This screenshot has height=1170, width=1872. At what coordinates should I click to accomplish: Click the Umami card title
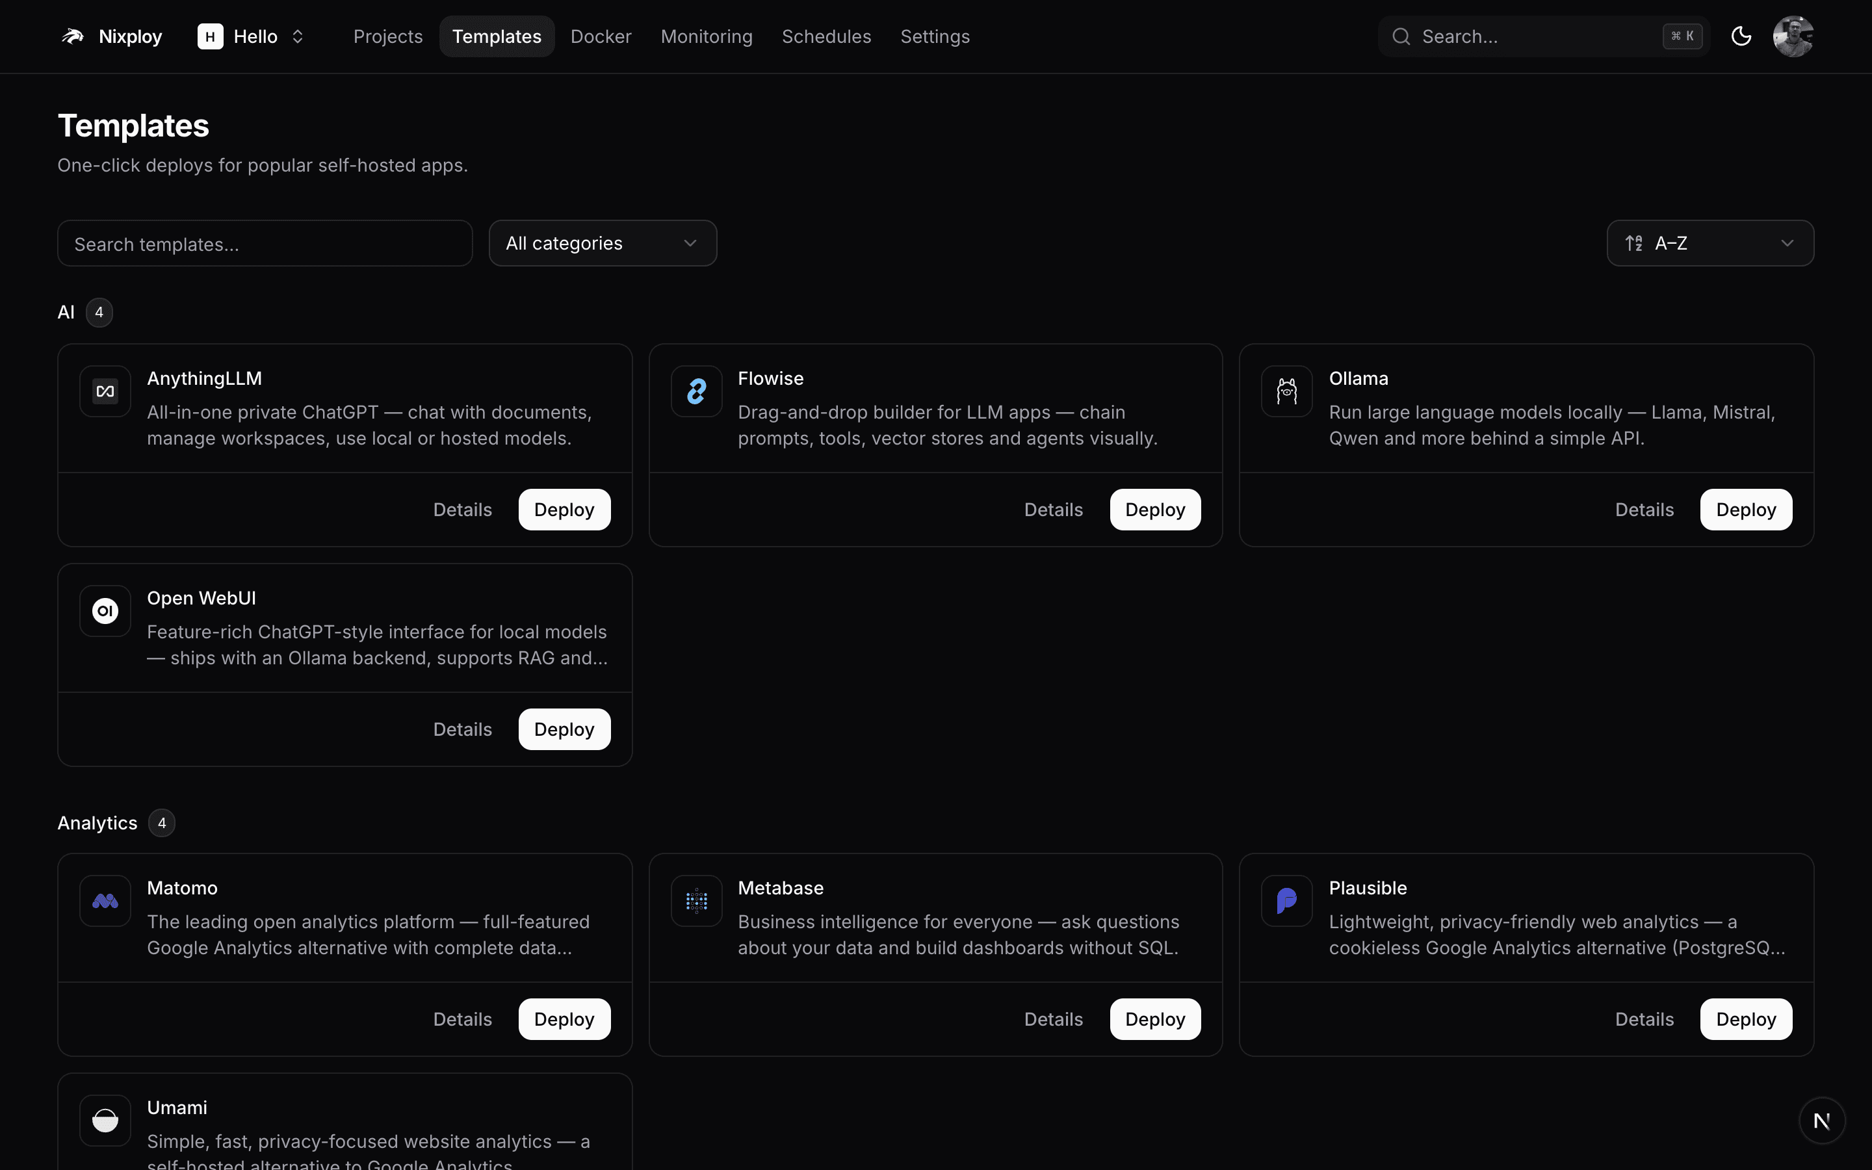(177, 1108)
